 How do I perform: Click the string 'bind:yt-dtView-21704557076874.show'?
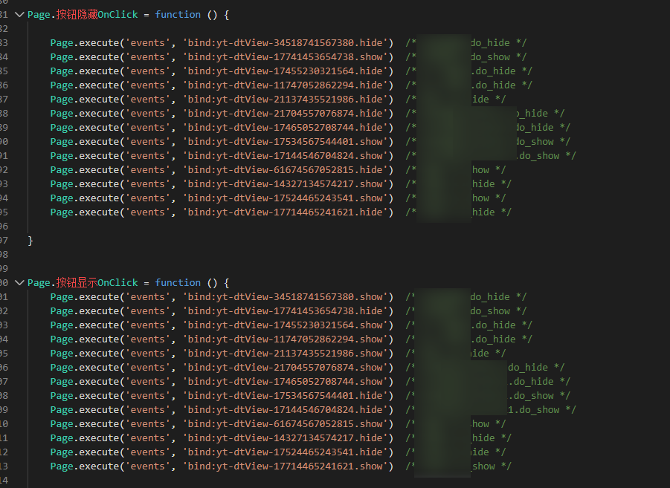point(286,367)
